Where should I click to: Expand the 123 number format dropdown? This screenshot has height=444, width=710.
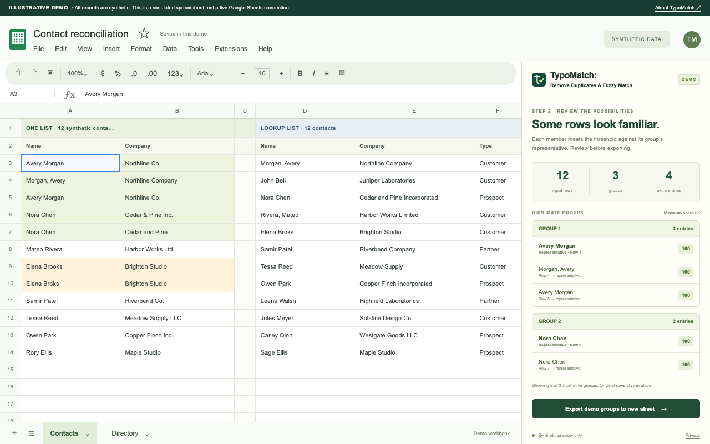click(175, 73)
